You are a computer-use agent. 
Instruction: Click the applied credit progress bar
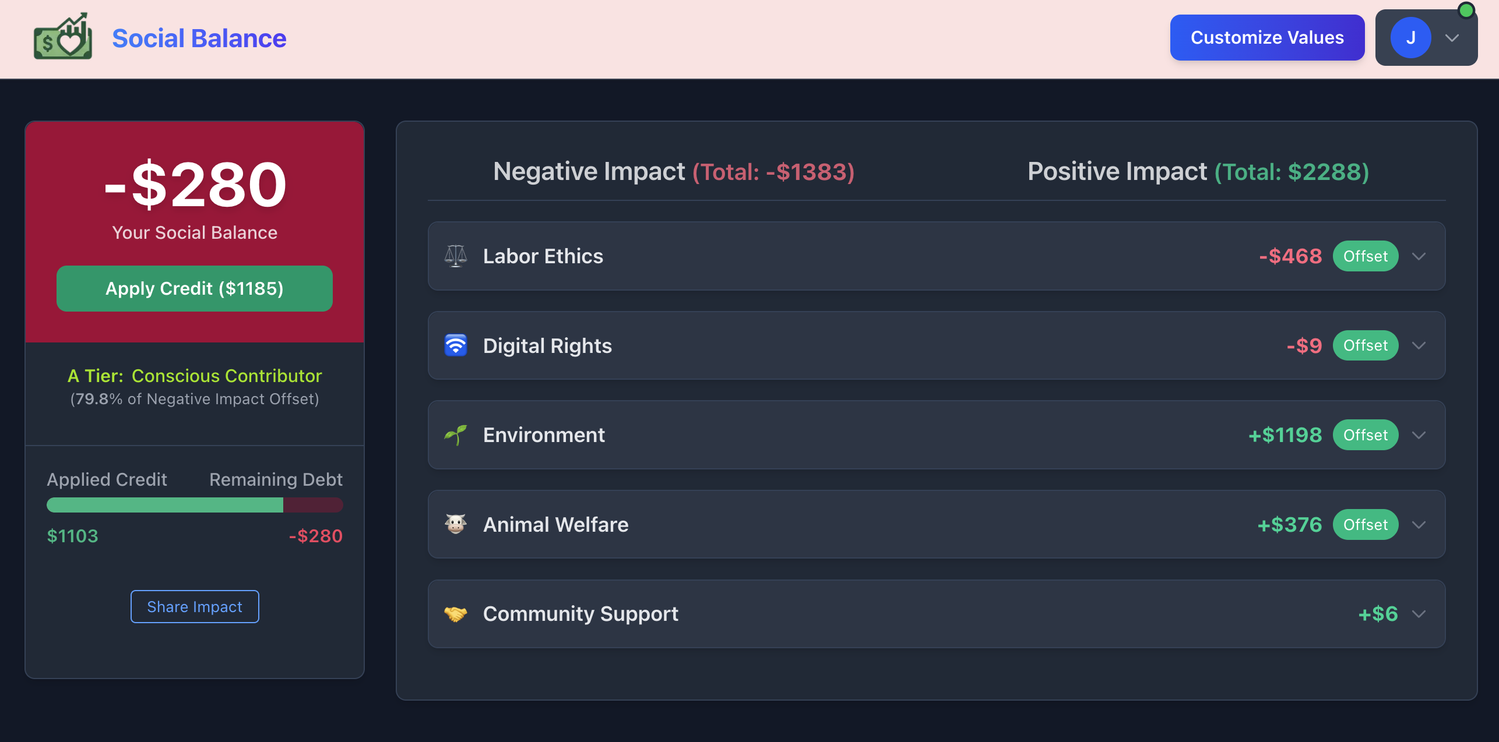coord(195,505)
